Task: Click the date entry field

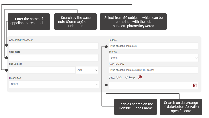Action: tap(150, 85)
